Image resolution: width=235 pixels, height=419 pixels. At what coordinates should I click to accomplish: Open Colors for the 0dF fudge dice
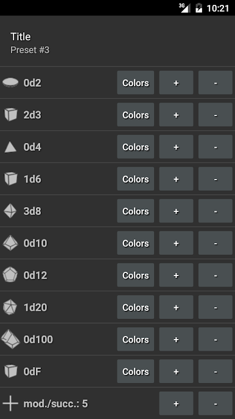click(136, 371)
